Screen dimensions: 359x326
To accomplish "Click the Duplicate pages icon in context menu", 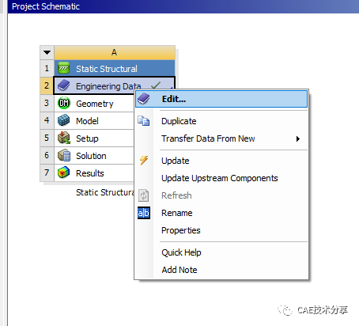I will click(144, 121).
